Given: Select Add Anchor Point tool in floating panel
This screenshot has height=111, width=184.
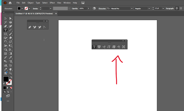Looking at the screenshot, I should tap(34, 27).
